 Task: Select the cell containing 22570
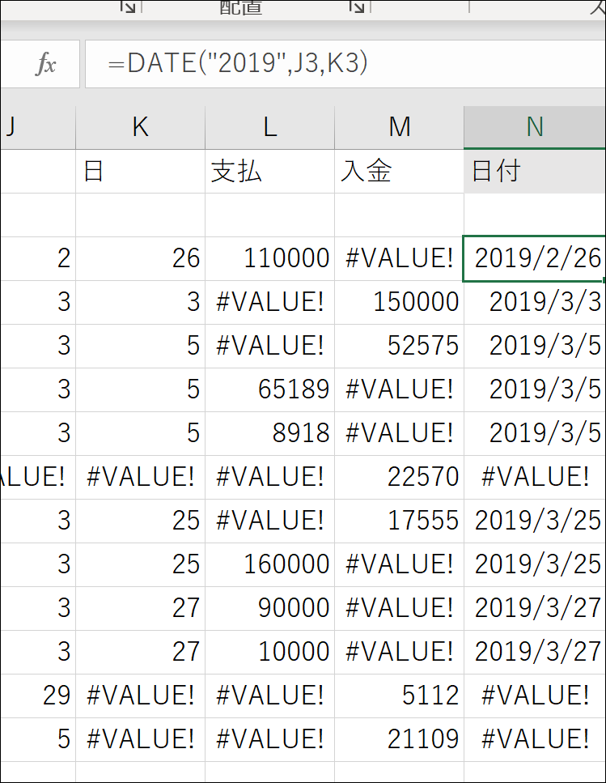pyautogui.click(x=399, y=477)
